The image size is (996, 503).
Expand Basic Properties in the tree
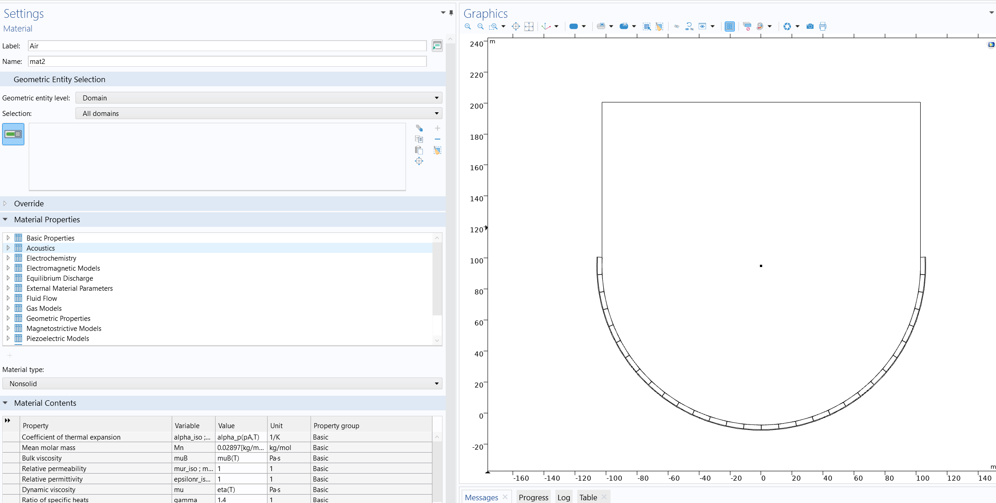click(x=8, y=238)
